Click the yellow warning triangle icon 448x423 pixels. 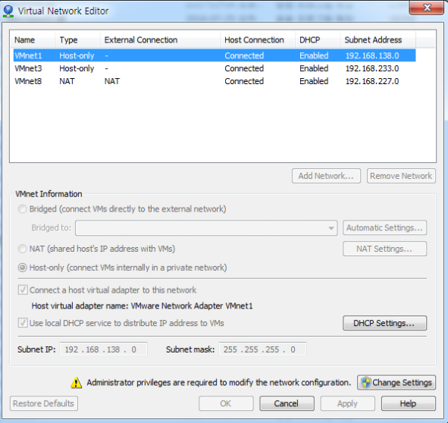point(76,383)
